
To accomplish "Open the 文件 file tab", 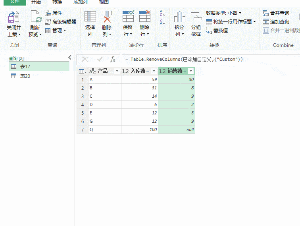I will click(15, 2).
